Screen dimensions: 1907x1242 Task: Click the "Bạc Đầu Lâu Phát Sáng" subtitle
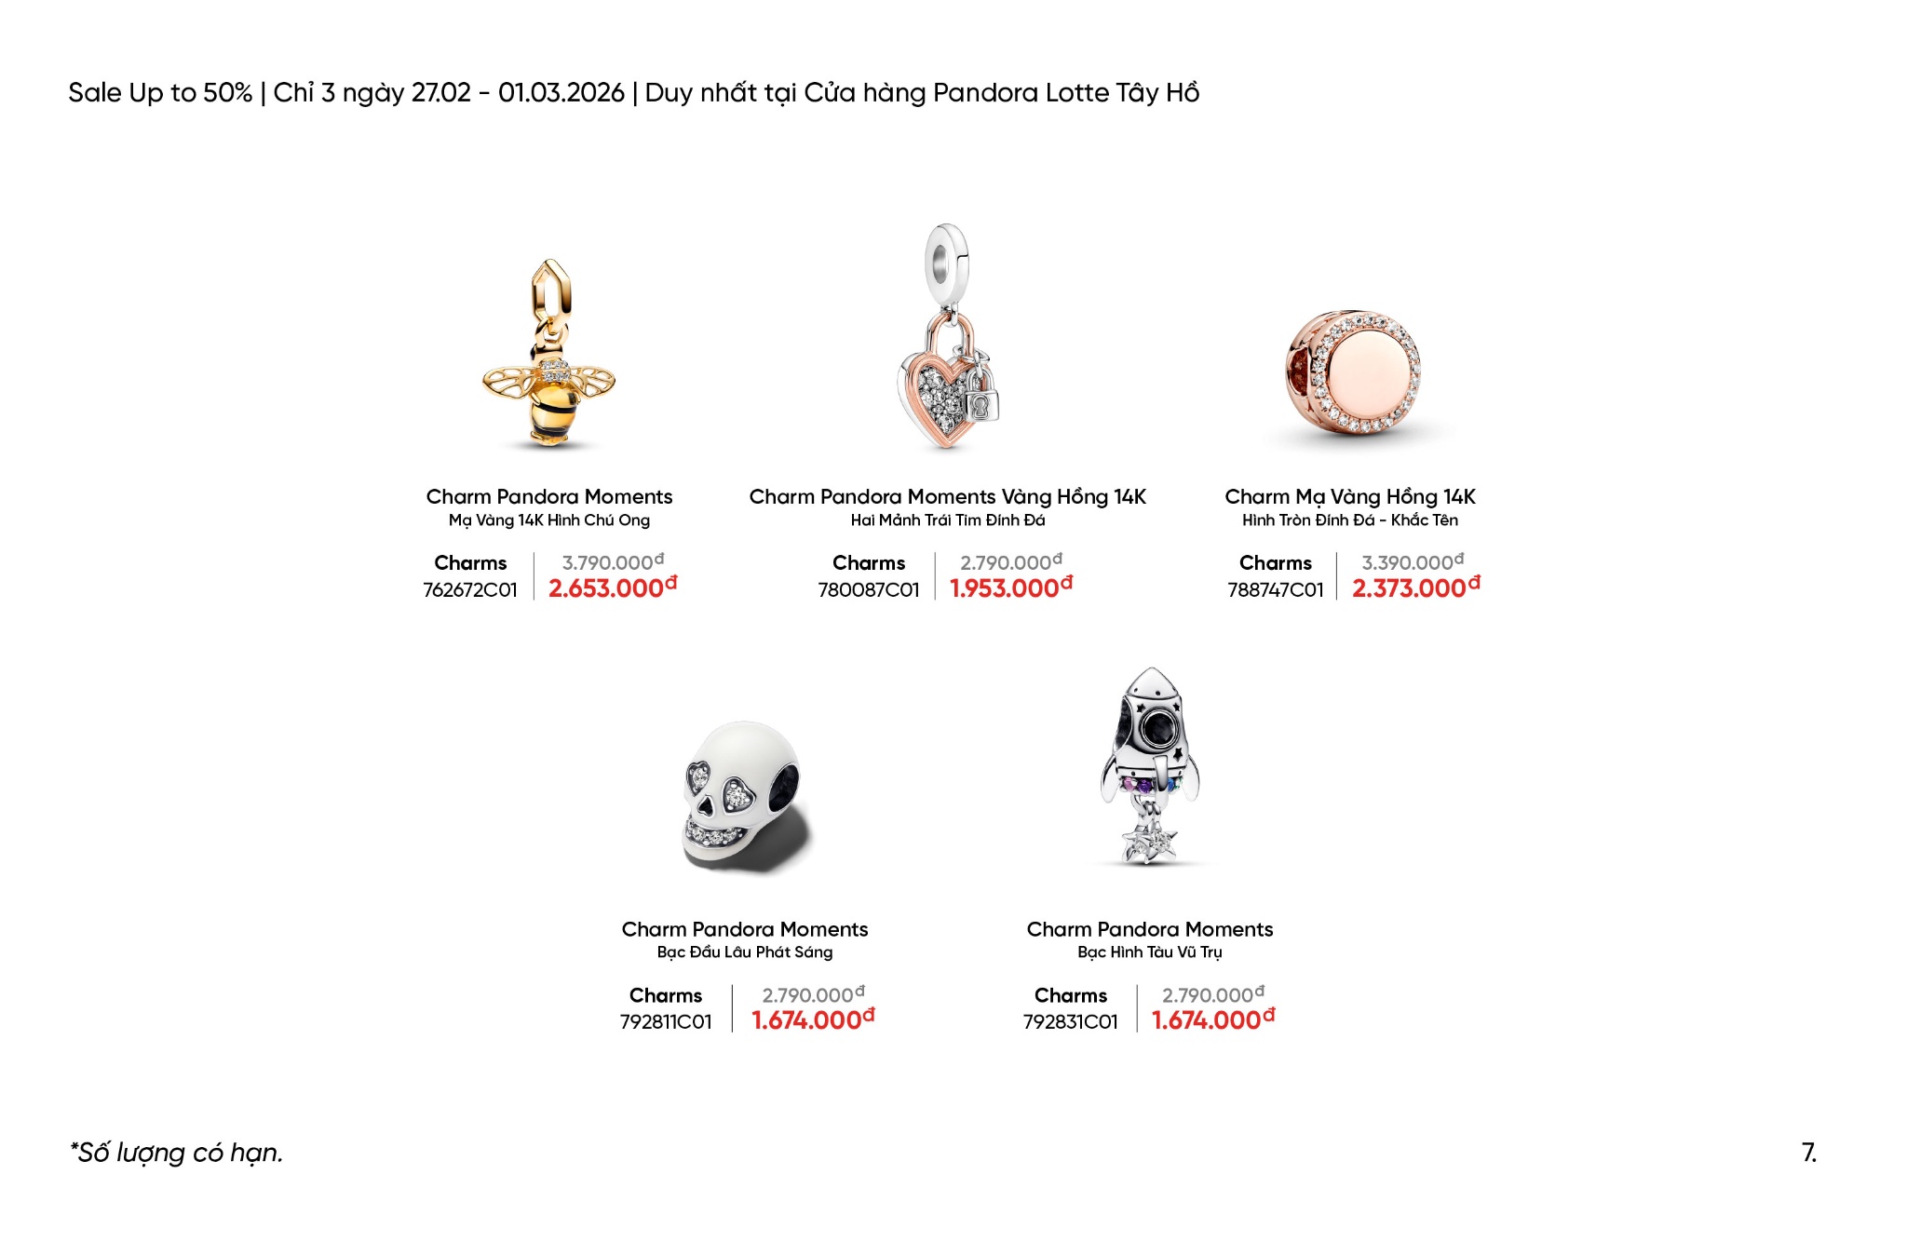tap(744, 952)
